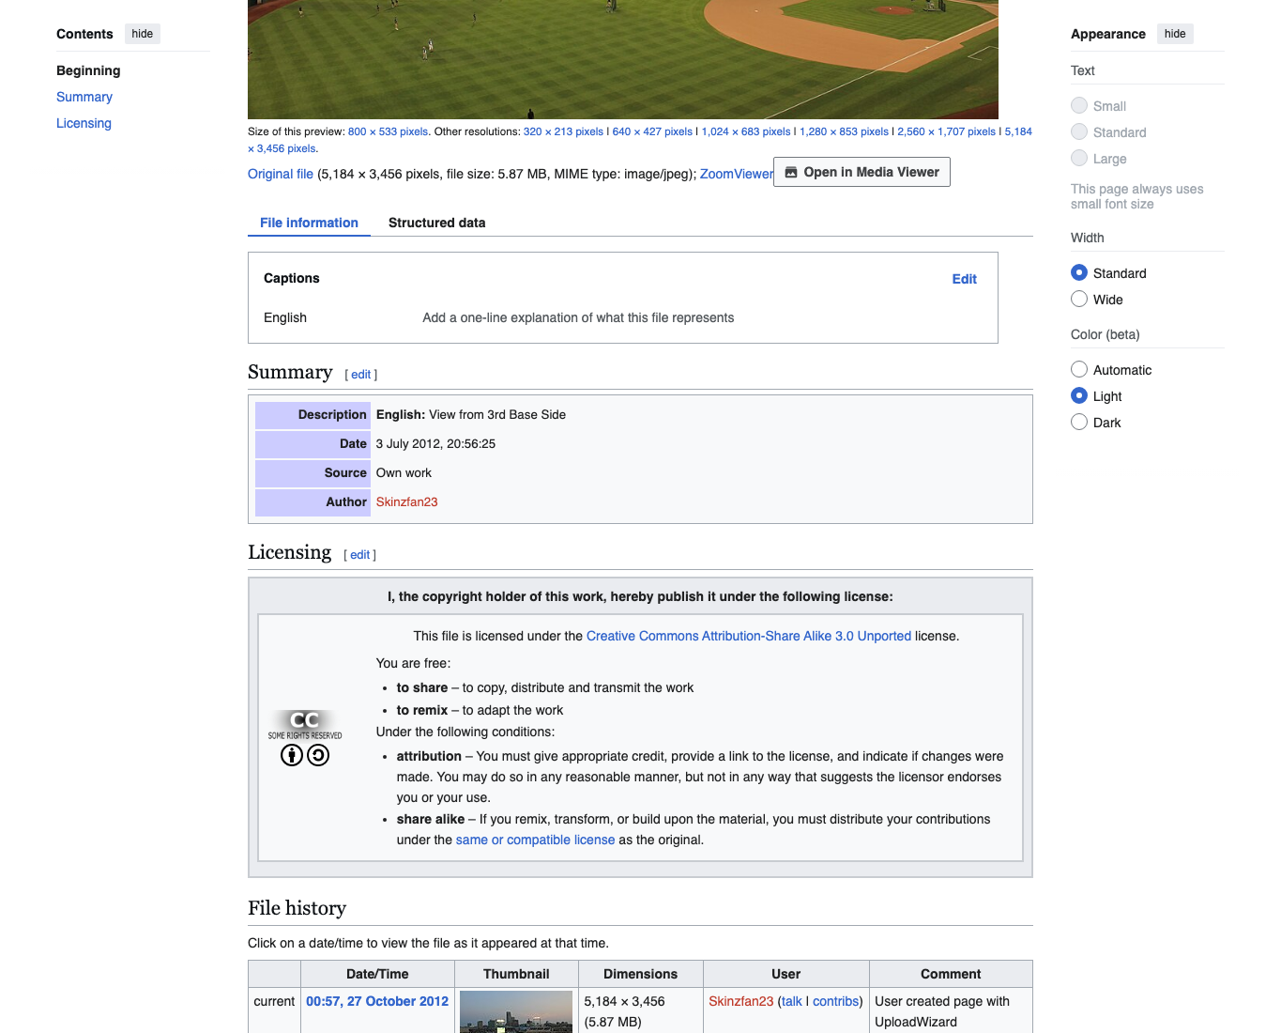The width and height of the screenshot is (1281, 1033).
Task: Click the caption placeholder text field
Action: 578,317
